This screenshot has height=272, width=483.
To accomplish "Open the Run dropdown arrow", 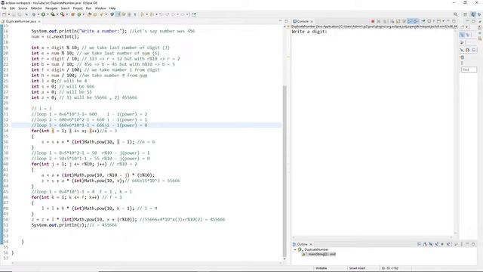I will 48,14.
